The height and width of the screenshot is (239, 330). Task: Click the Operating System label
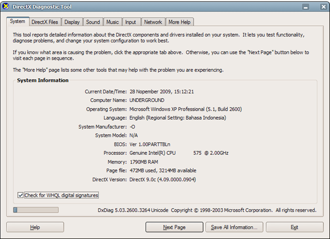click(x=106, y=109)
